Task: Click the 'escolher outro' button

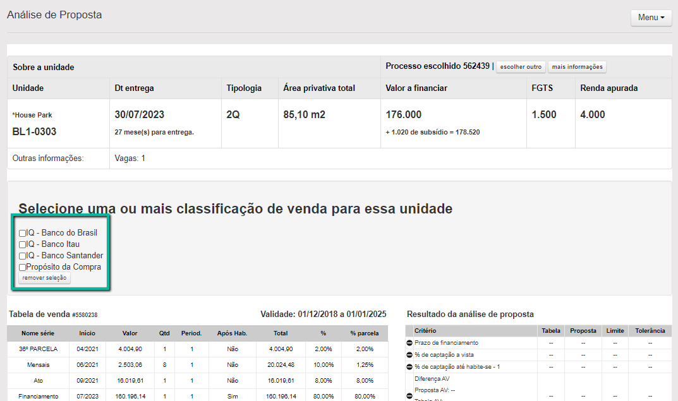Action: point(521,67)
